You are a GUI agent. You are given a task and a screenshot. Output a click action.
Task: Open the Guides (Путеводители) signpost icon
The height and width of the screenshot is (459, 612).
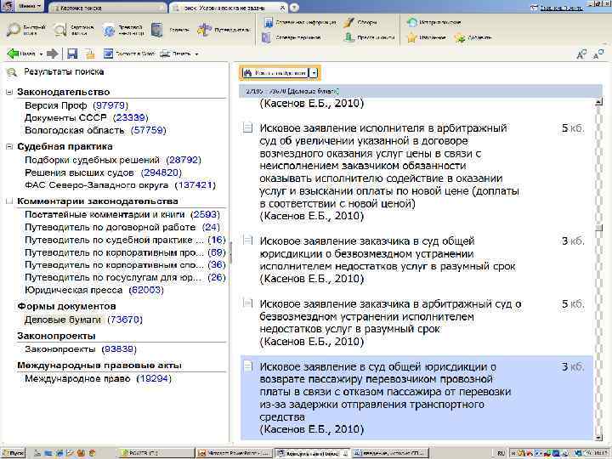tap(204, 30)
